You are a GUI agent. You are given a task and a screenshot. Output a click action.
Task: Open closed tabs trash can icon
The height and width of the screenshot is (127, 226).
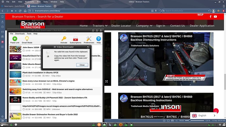click(x=224, y=6)
